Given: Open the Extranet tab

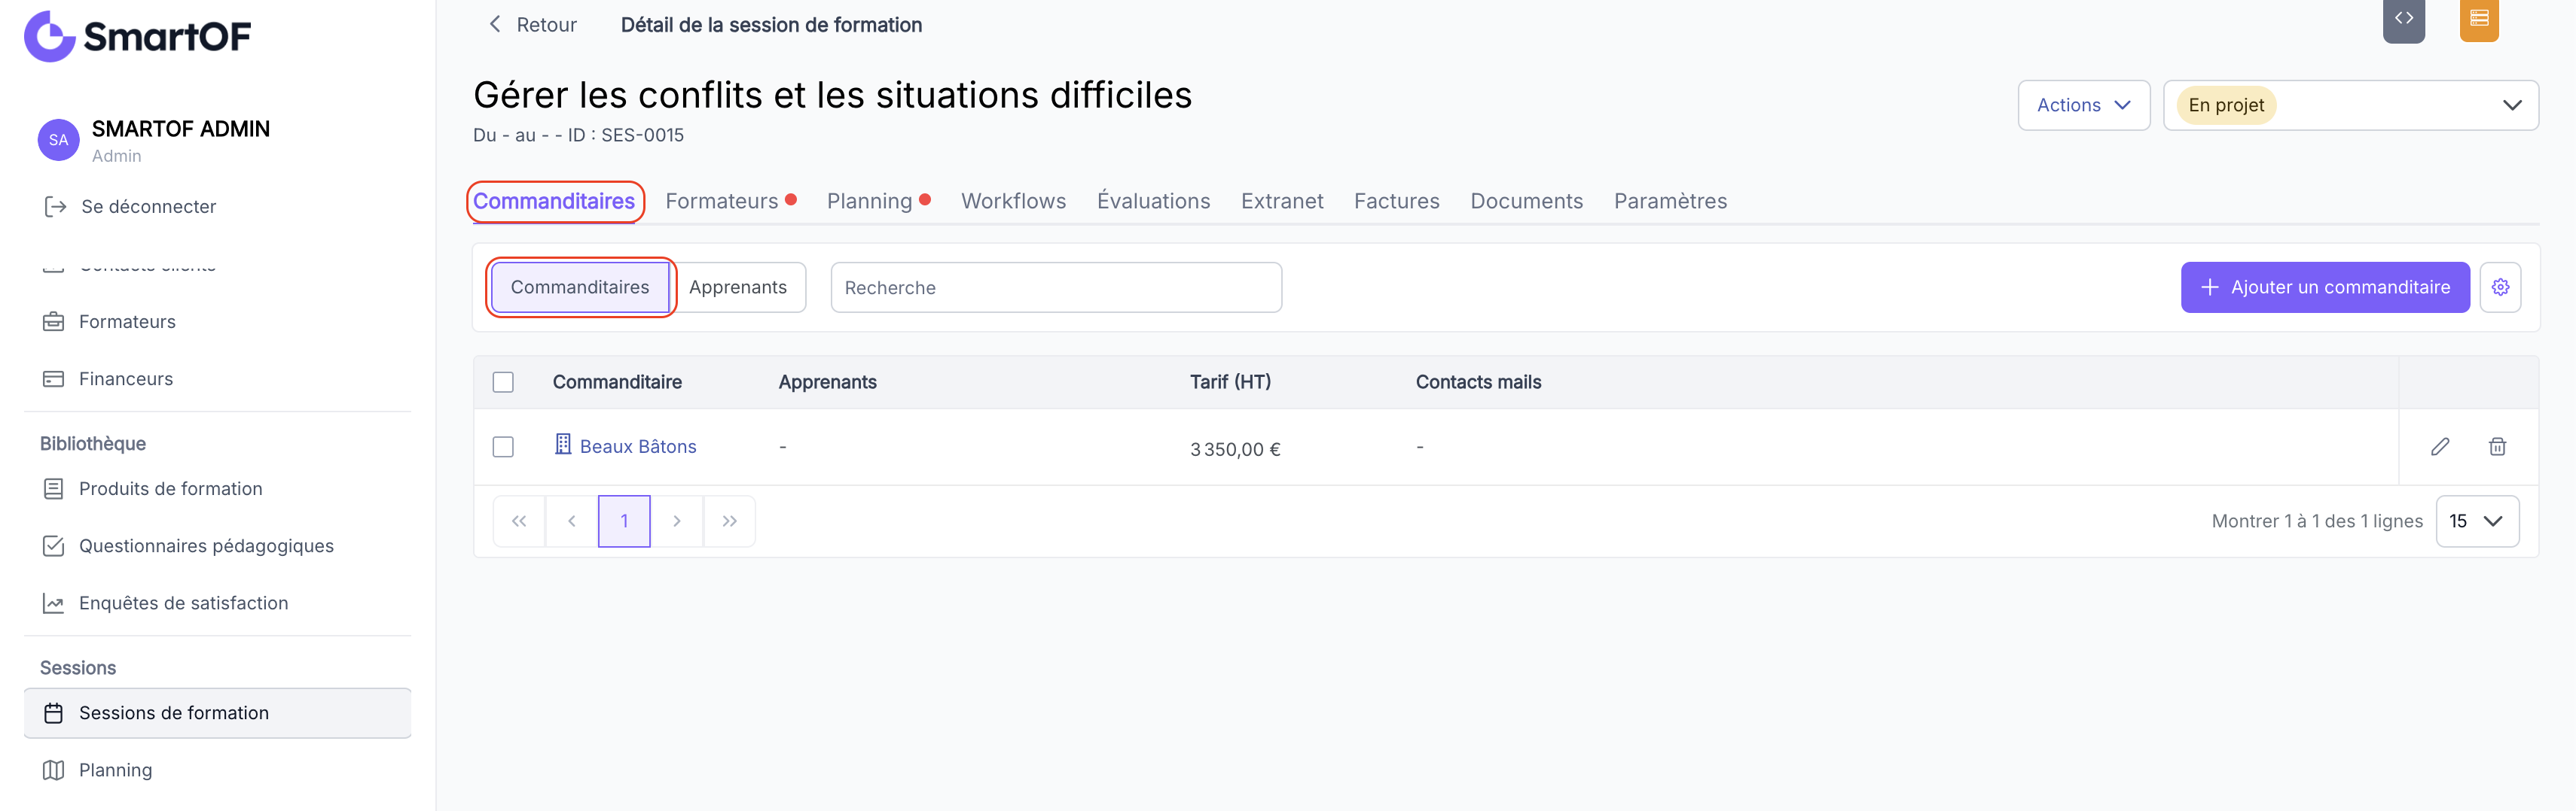Looking at the screenshot, I should (1282, 201).
